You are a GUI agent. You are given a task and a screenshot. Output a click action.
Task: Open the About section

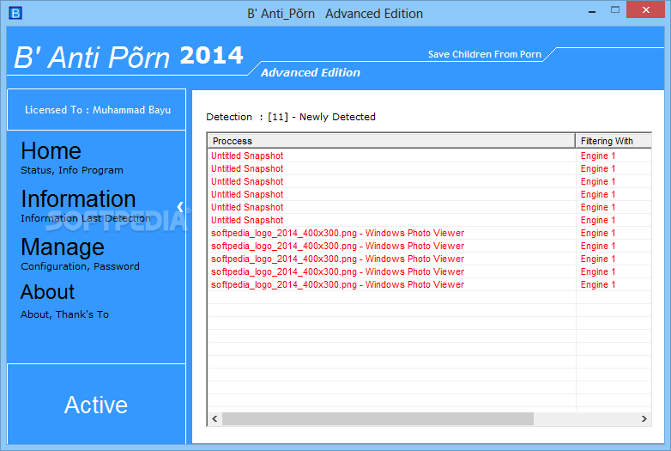coord(47,292)
